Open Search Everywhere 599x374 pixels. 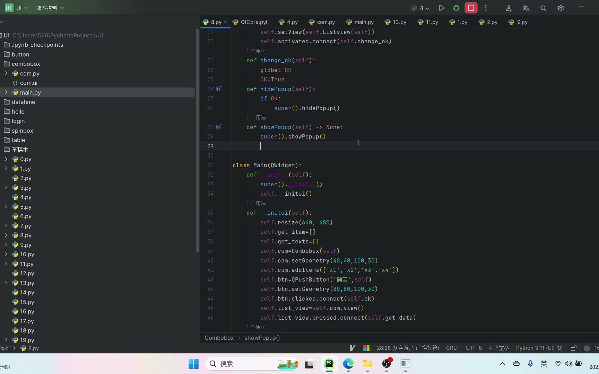coord(543,8)
